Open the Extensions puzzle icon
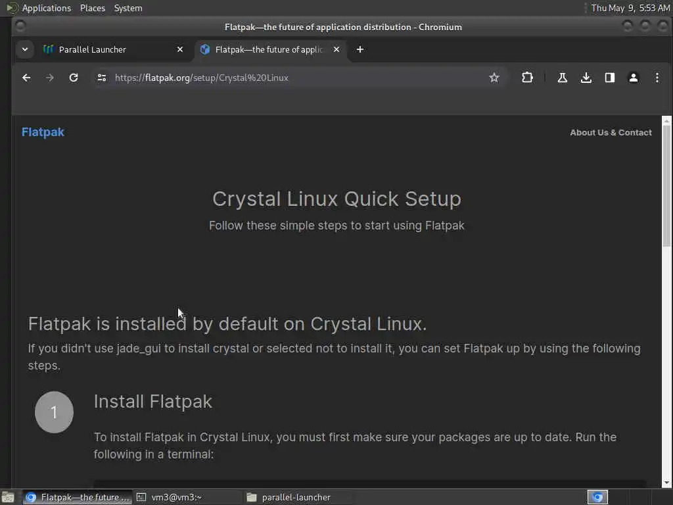This screenshot has width=673, height=505. [527, 78]
